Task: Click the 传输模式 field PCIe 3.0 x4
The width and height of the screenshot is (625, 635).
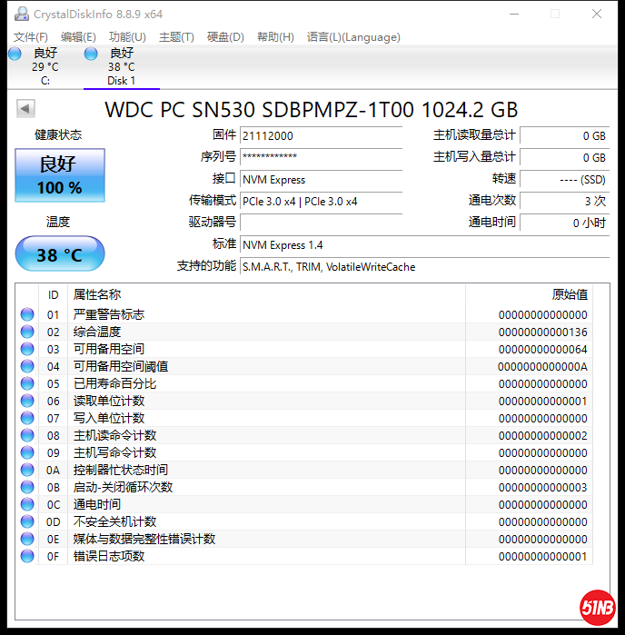Action: tap(321, 202)
